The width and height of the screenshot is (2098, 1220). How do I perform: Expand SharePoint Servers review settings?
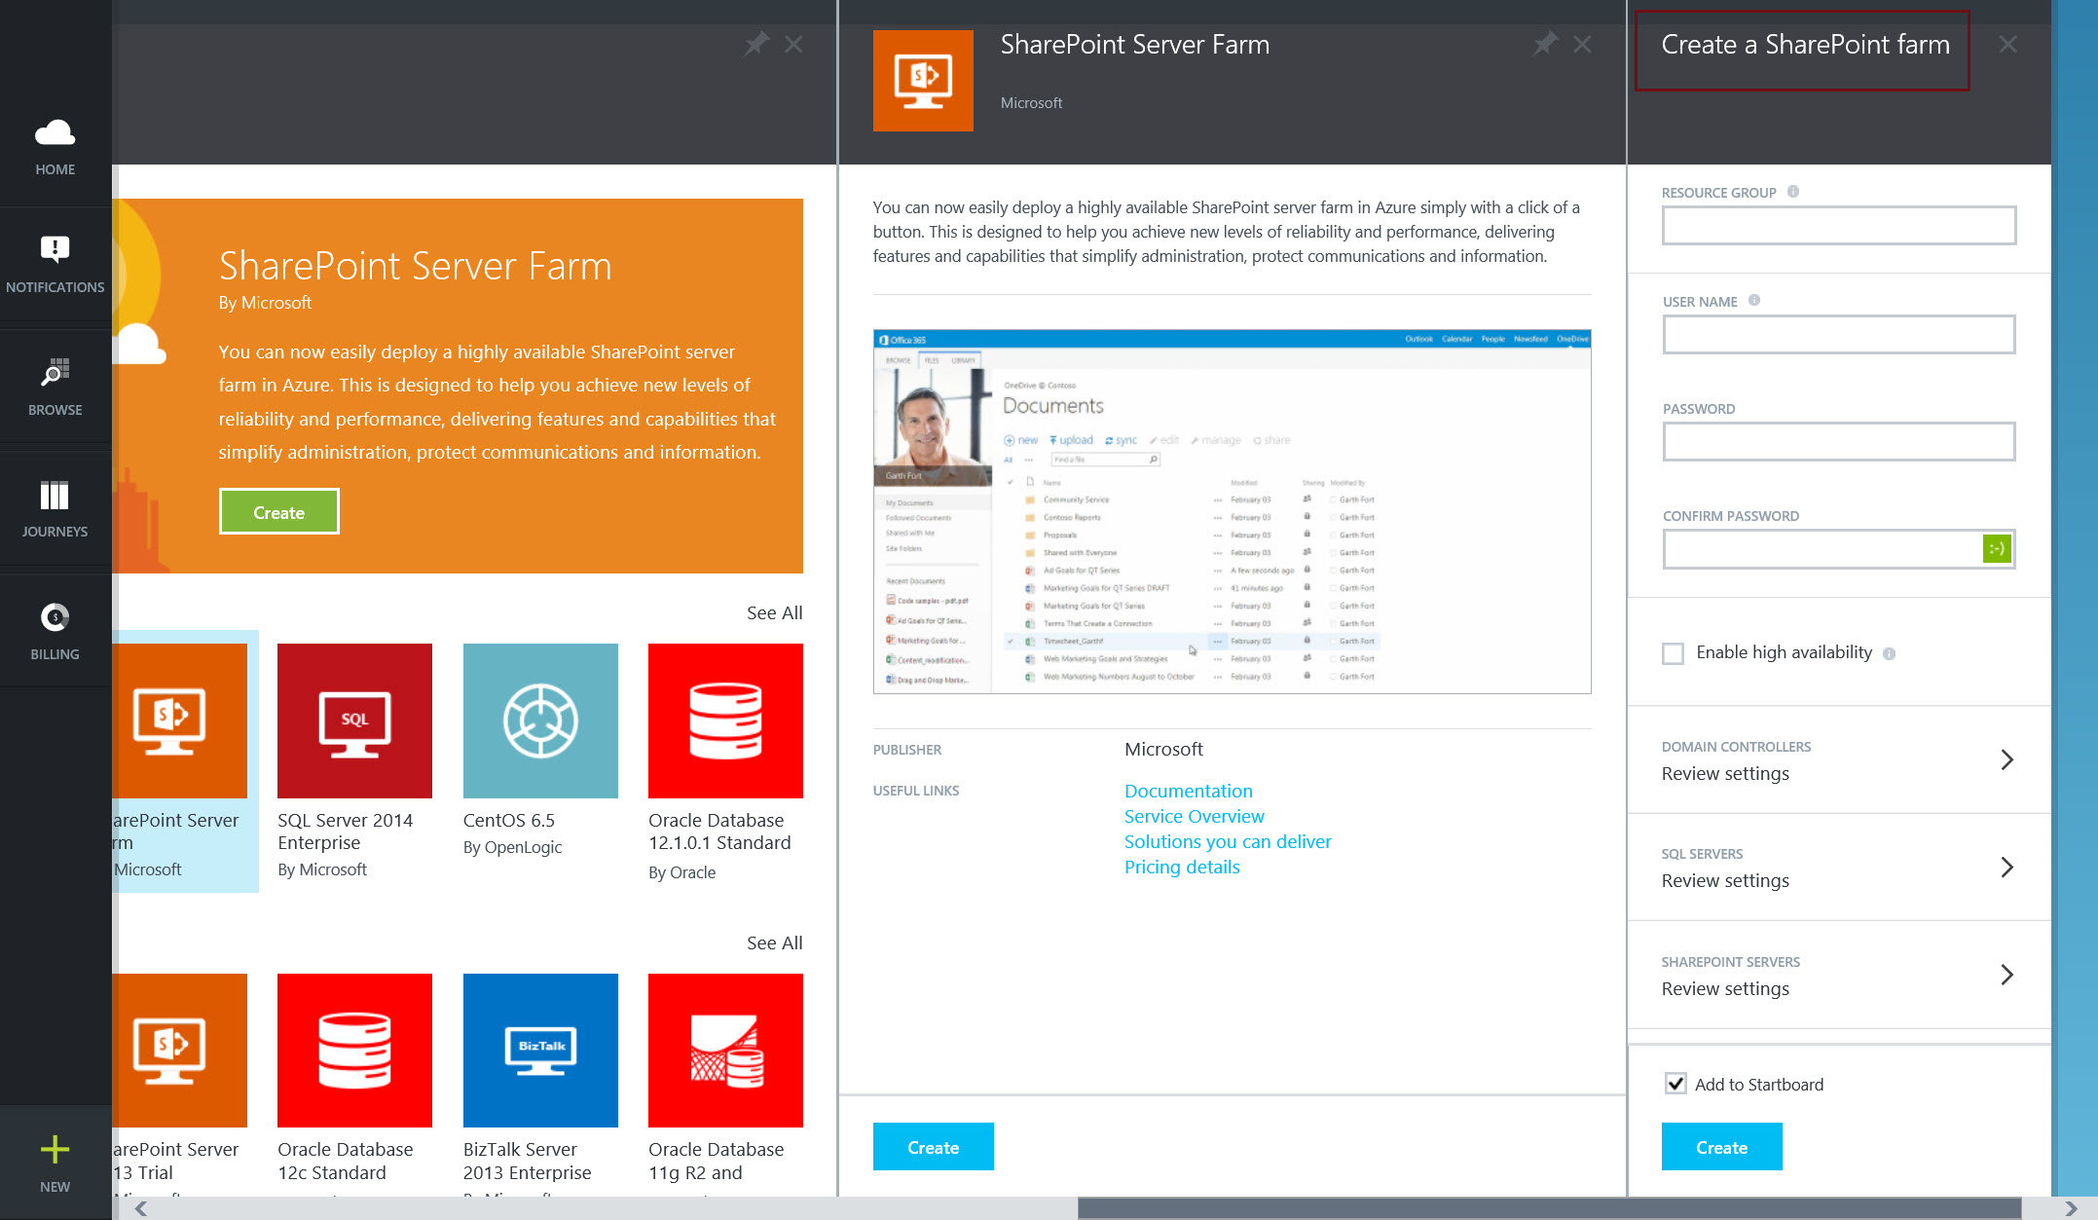1838,975
